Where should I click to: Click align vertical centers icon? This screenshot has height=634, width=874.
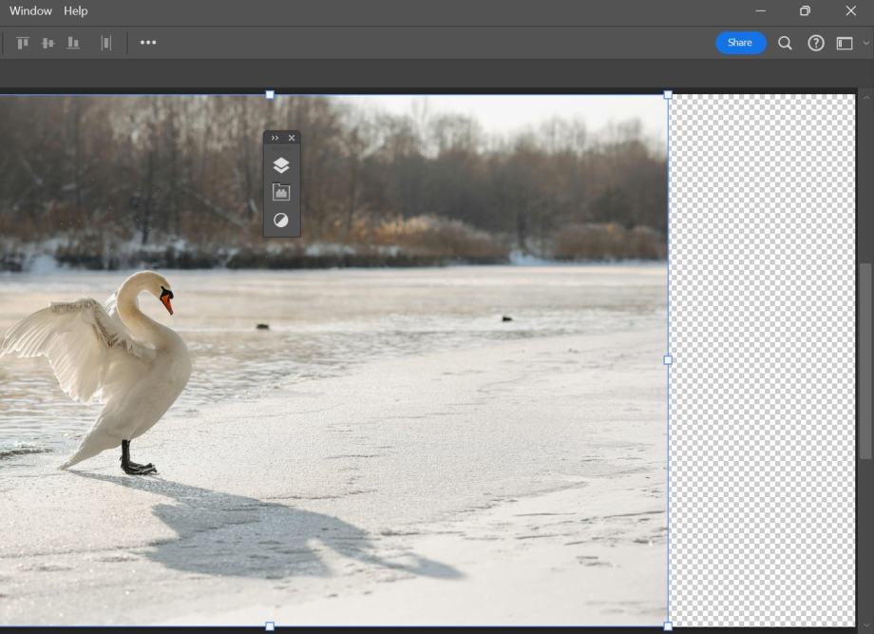coord(47,43)
